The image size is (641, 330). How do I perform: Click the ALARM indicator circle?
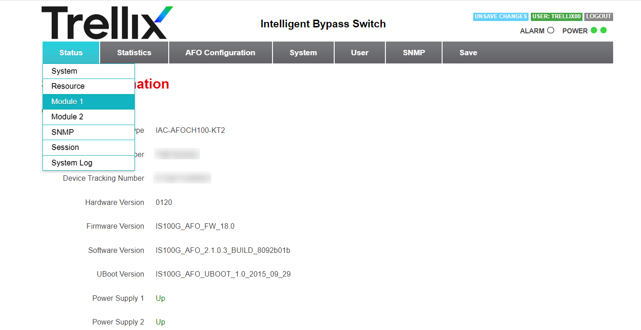(x=550, y=31)
